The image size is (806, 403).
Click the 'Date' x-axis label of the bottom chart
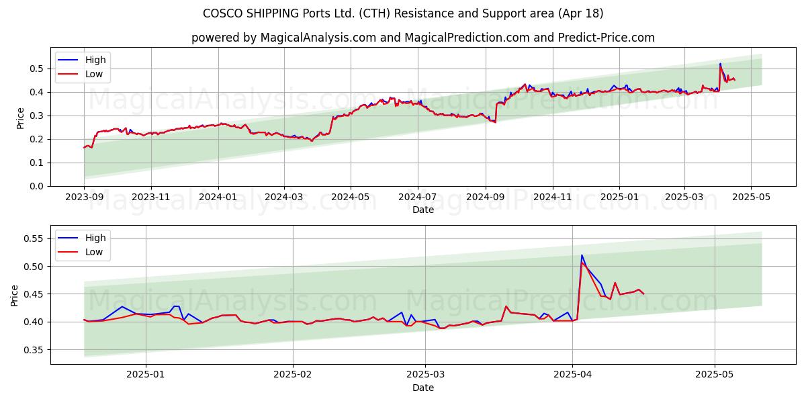(423, 388)
